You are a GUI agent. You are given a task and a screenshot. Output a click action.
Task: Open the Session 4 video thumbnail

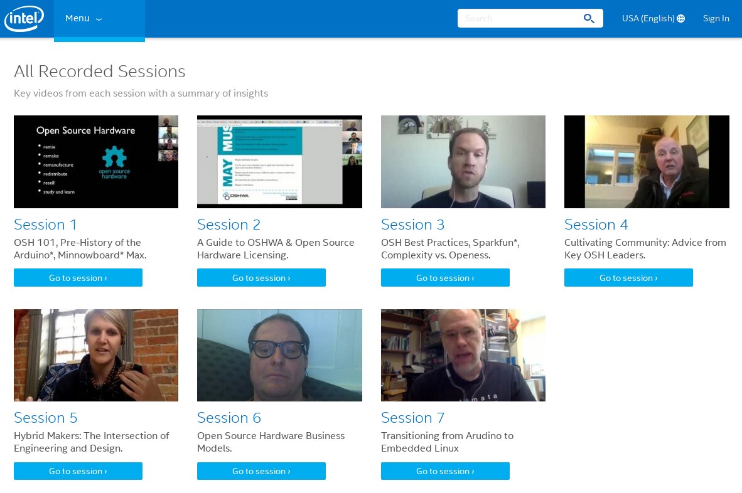(647, 162)
